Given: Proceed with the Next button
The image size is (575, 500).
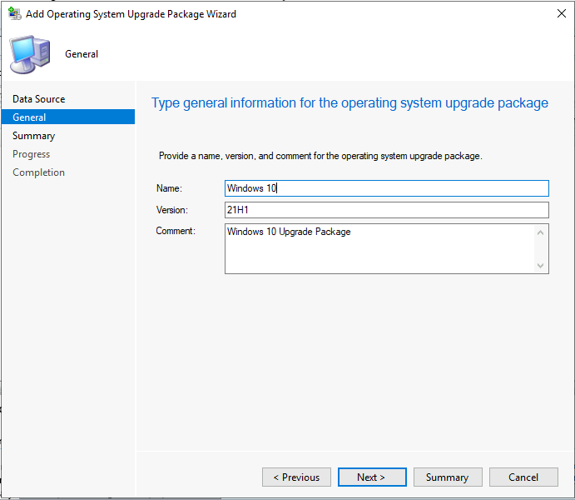Looking at the screenshot, I should (x=372, y=477).
